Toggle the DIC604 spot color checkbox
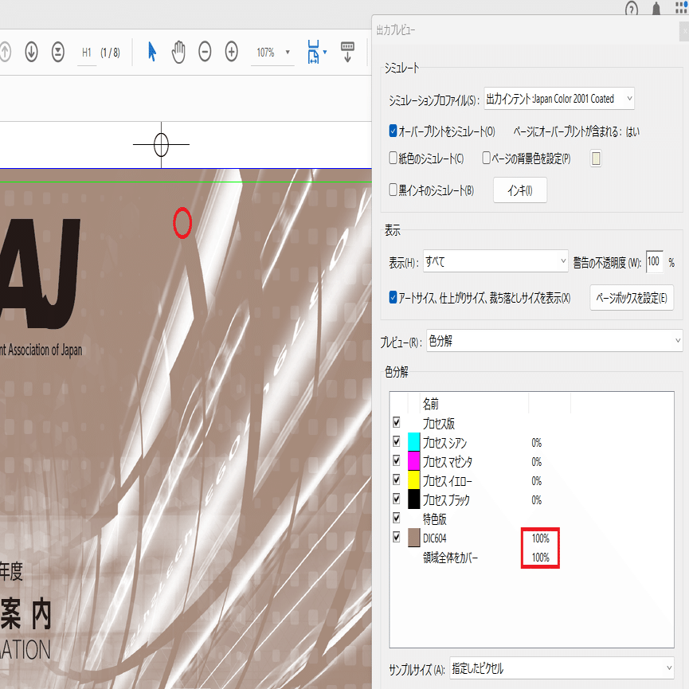 (x=397, y=537)
